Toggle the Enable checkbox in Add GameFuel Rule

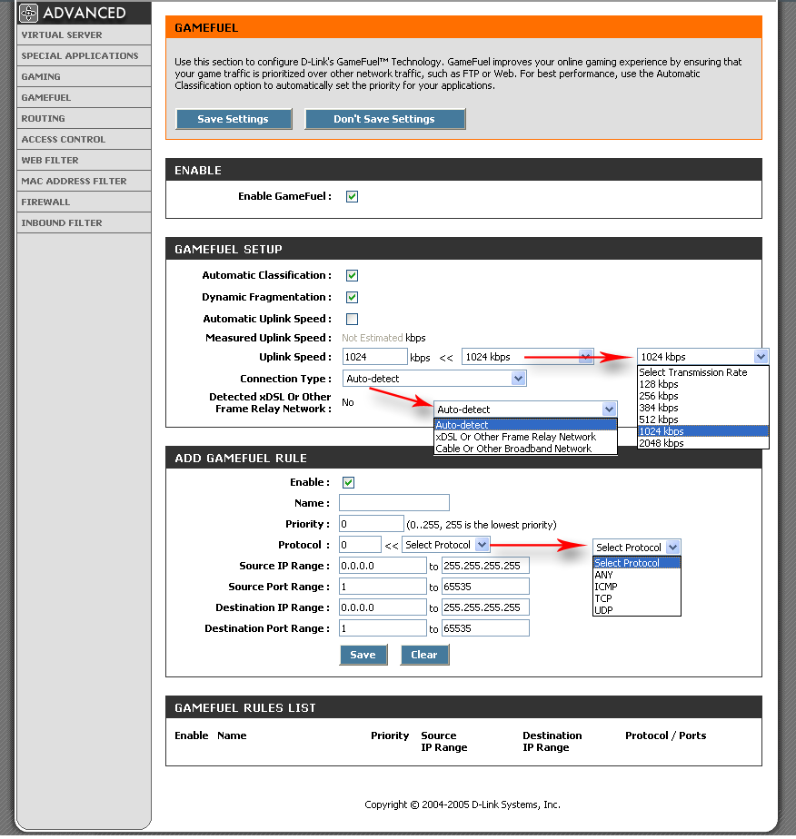click(349, 483)
